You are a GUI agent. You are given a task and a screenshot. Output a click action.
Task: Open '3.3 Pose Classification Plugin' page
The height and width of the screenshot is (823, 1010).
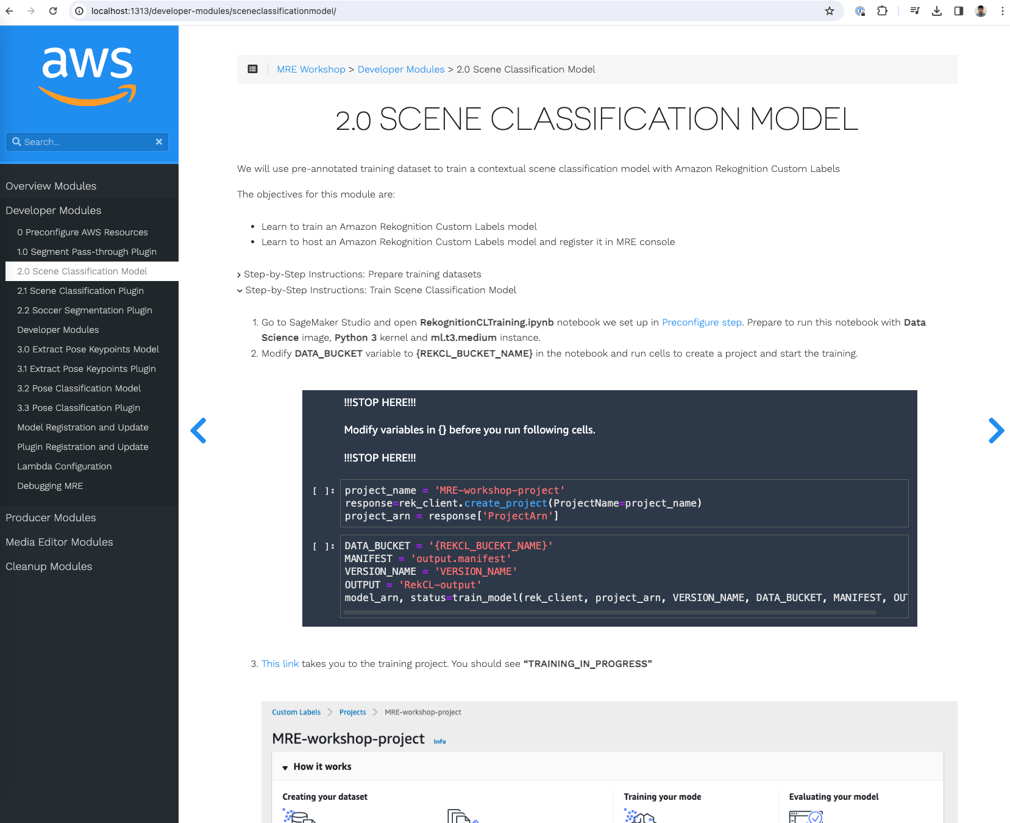79,408
